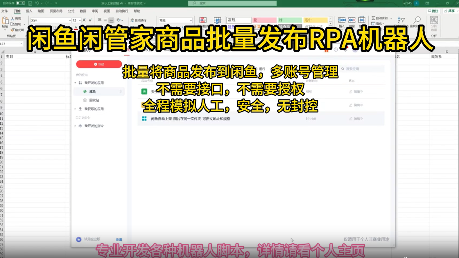Click the Paste clipboard icon
Viewport: 459px width, 258px height.
pos(5,21)
